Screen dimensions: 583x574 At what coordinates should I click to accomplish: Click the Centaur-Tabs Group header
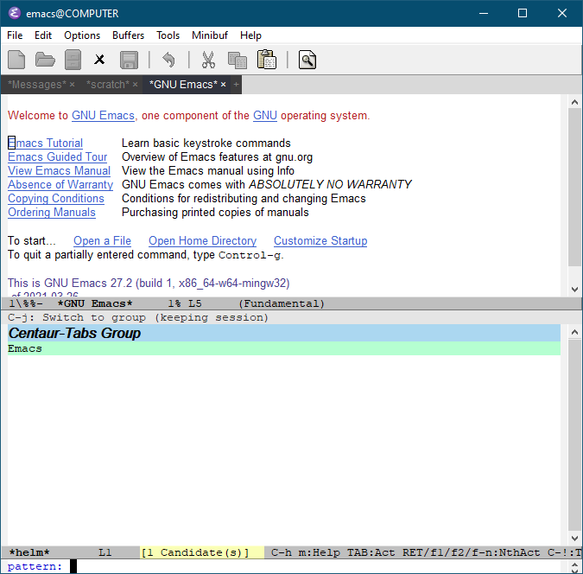[284, 333]
